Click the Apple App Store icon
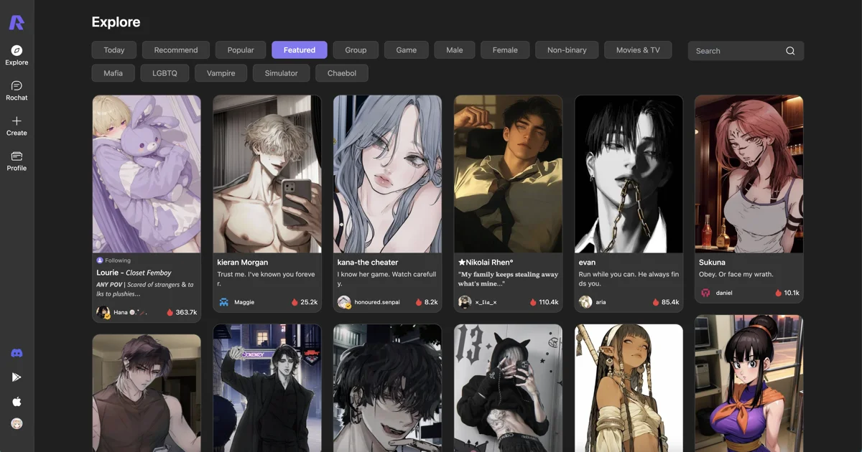This screenshot has width=862, height=452. [17, 401]
